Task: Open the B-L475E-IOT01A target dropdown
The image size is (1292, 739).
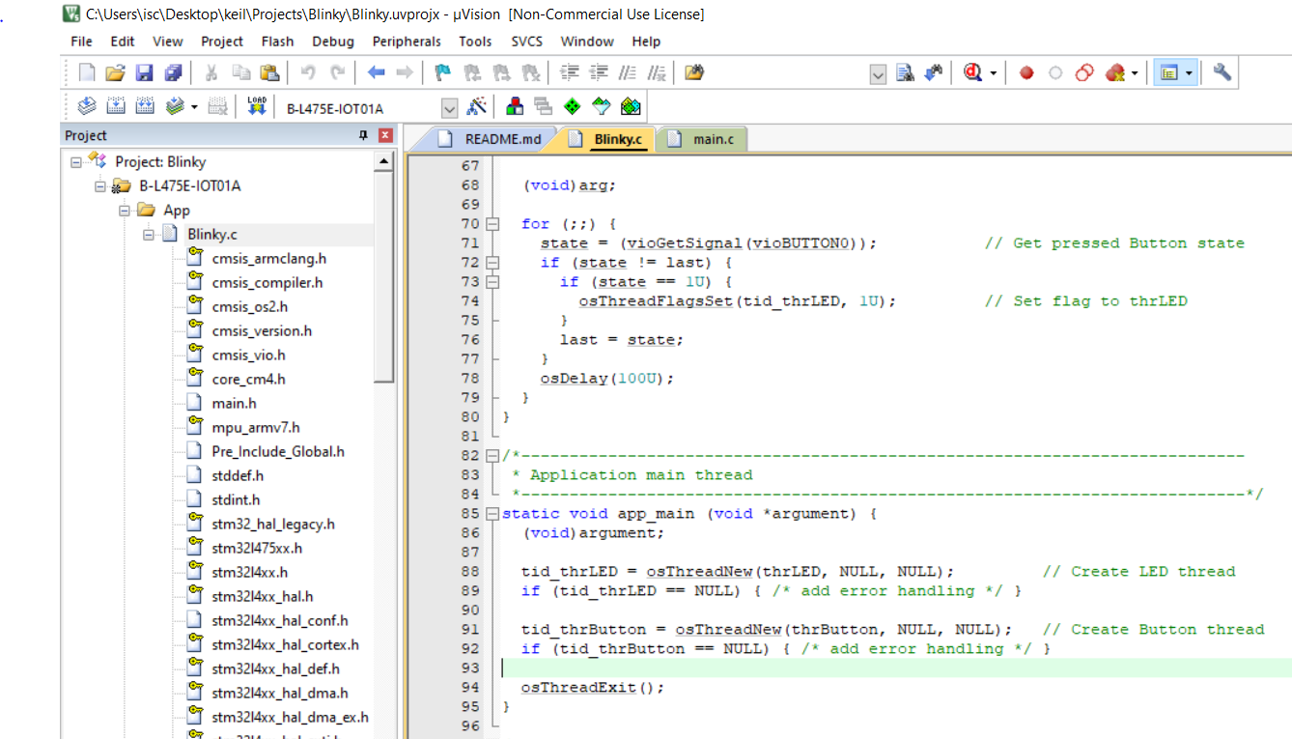Action: (x=449, y=108)
